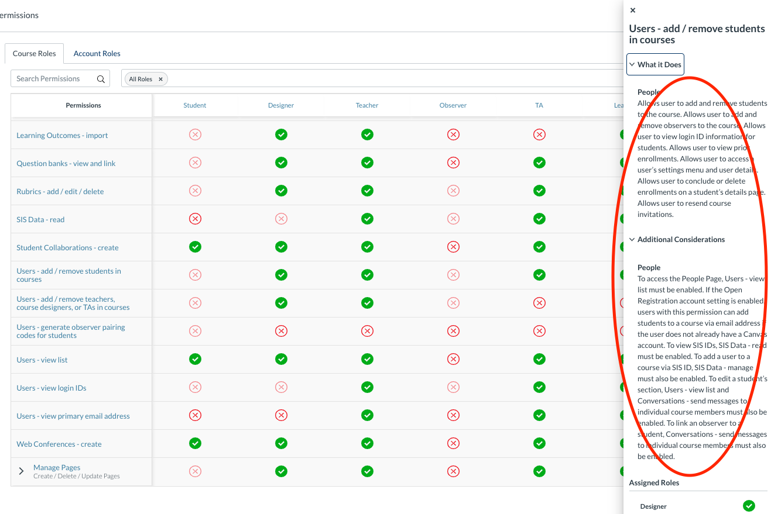Toggle Designer status icon in Assigned Roles
771x514 pixels.
[749, 506]
